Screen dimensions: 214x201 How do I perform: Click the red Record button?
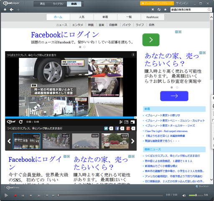15,196
